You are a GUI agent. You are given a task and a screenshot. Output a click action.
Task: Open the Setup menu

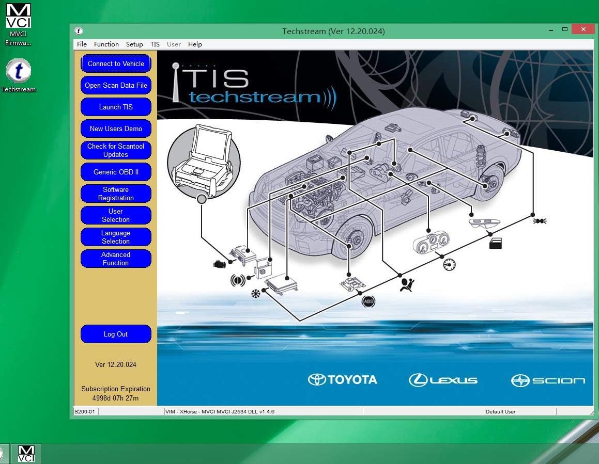(x=134, y=44)
